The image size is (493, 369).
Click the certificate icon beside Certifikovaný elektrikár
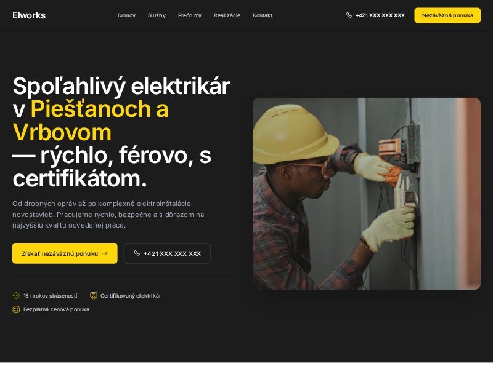[94, 296]
